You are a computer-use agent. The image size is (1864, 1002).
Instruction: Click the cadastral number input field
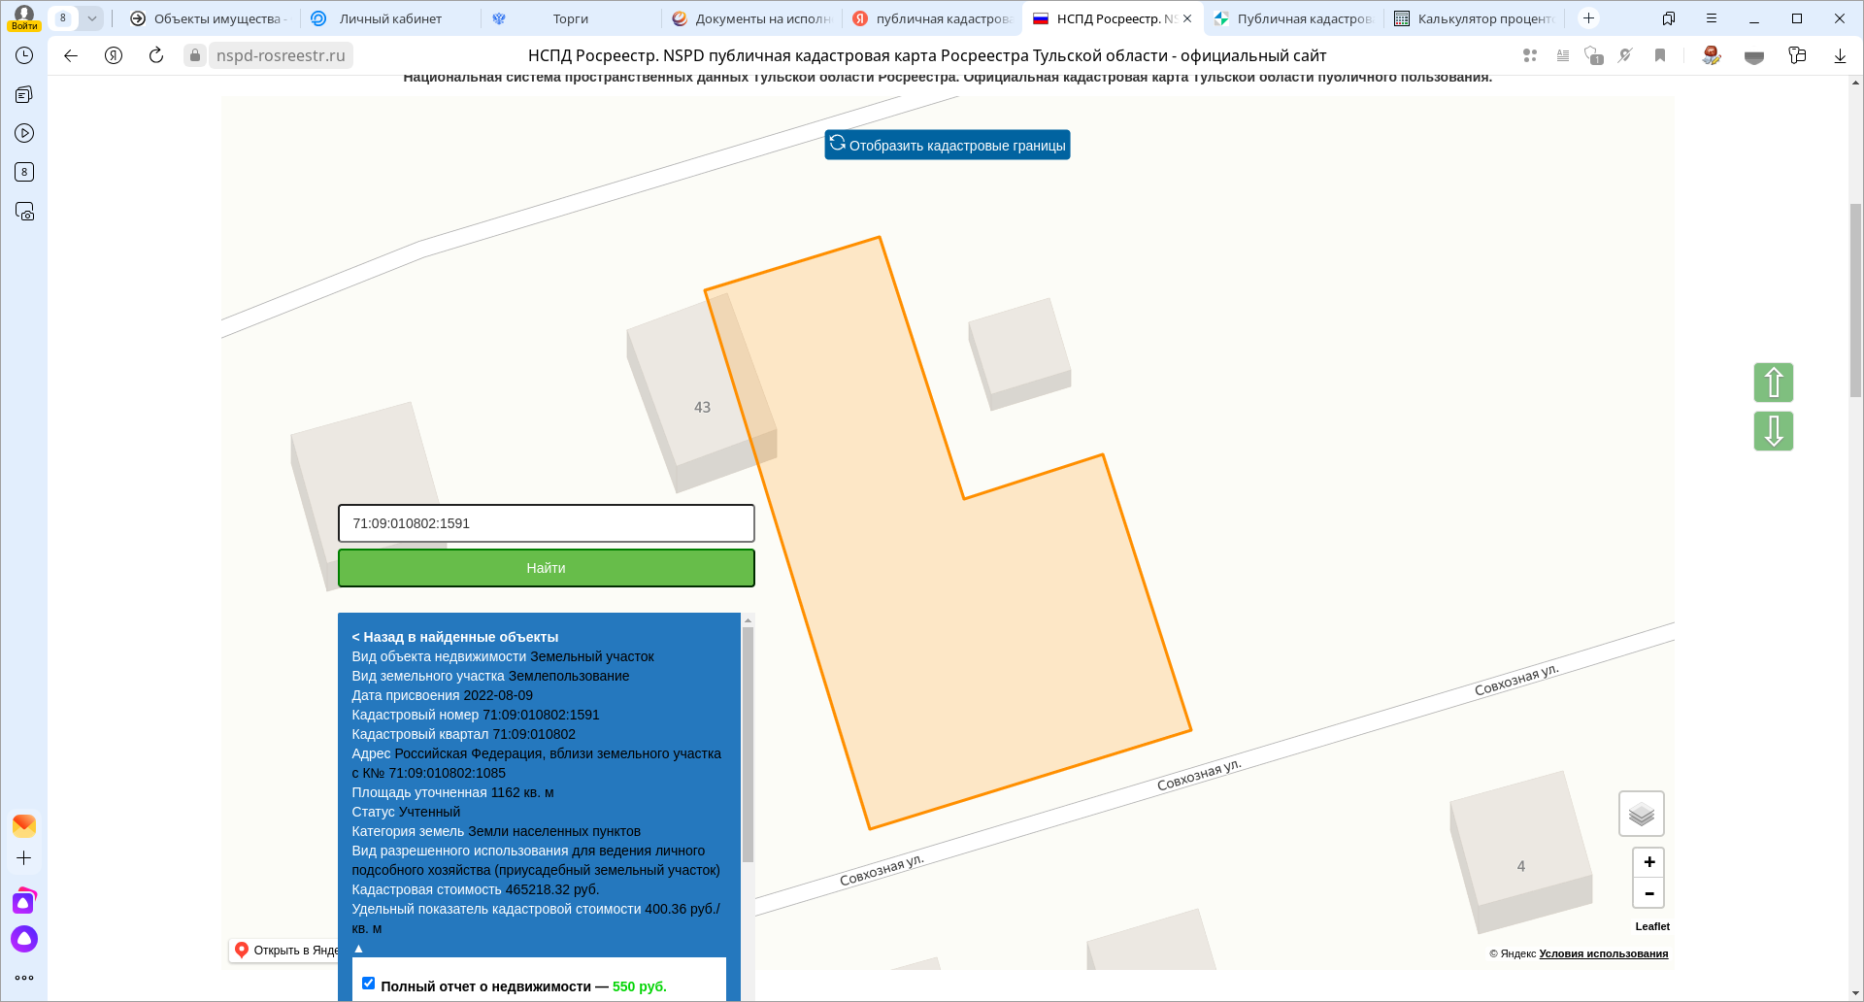546,523
